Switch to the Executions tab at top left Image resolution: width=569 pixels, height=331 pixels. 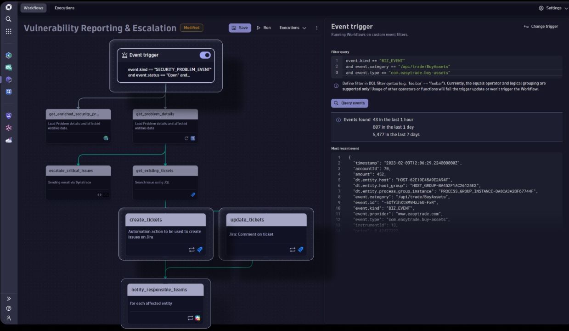coord(64,8)
